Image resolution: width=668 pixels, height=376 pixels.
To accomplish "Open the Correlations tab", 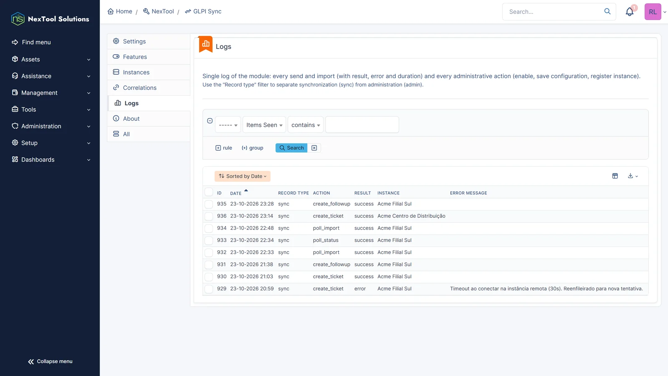I will click(149, 88).
